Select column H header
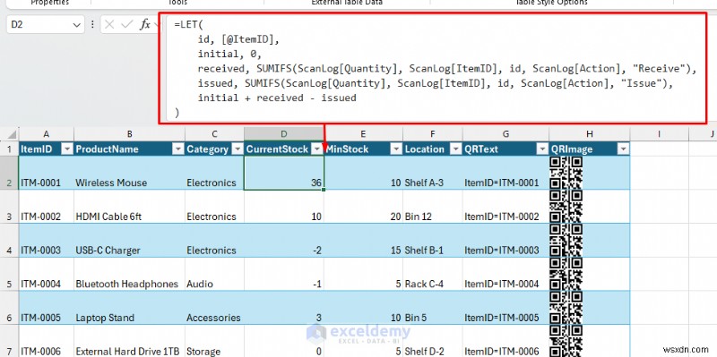717x357 pixels. pos(590,134)
